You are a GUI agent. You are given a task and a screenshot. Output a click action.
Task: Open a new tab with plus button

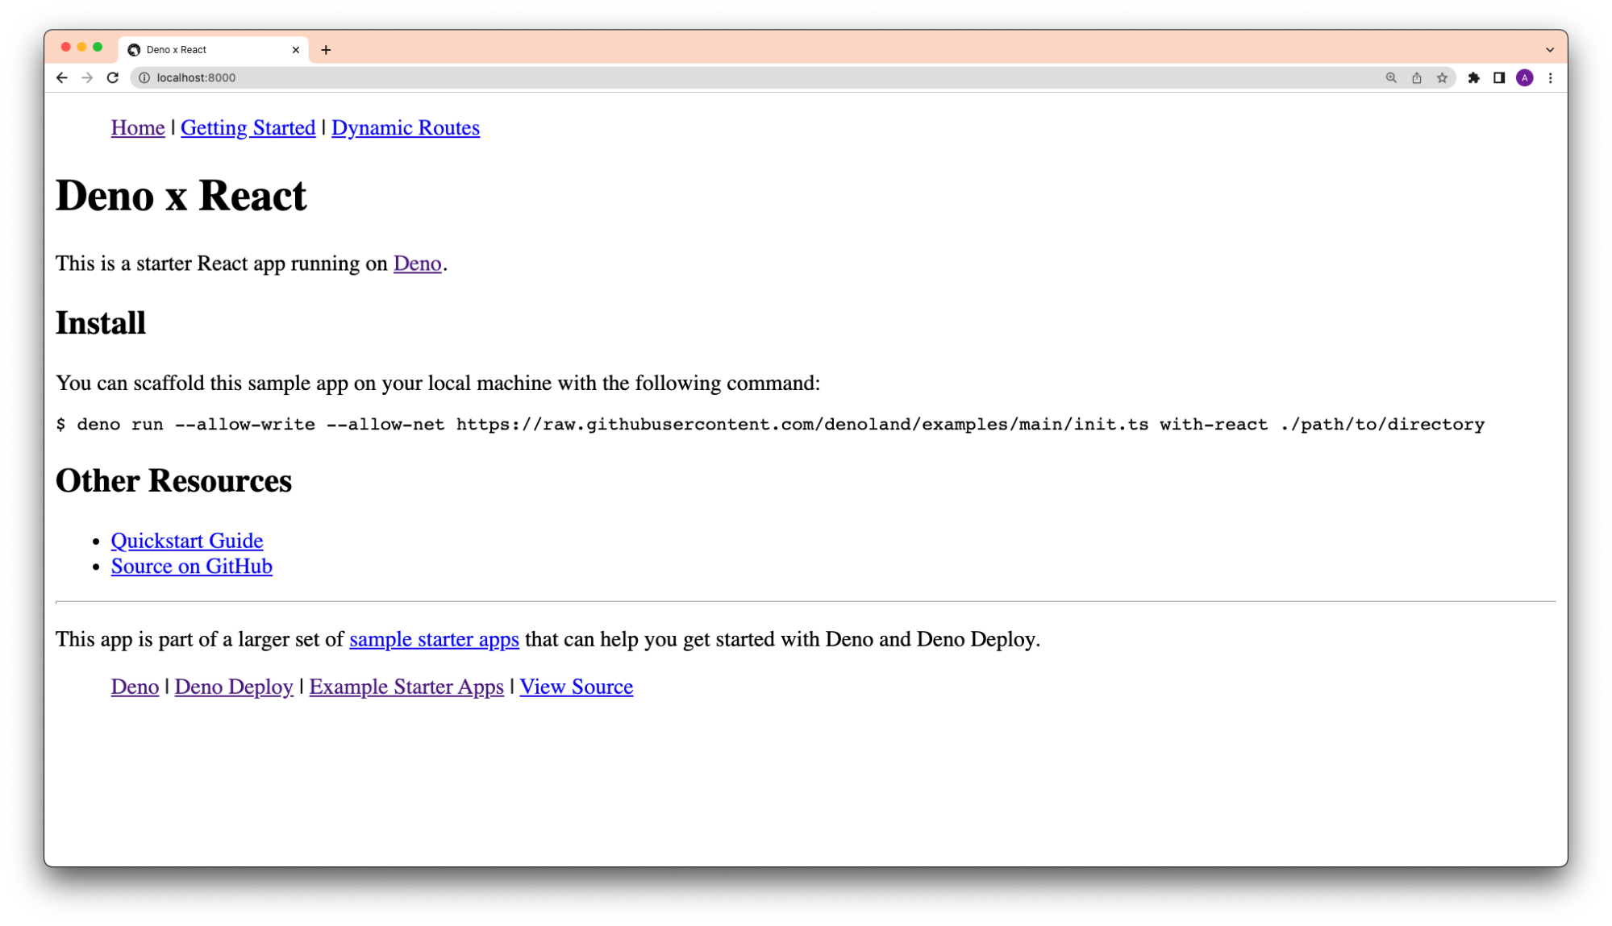[x=326, y=49]
